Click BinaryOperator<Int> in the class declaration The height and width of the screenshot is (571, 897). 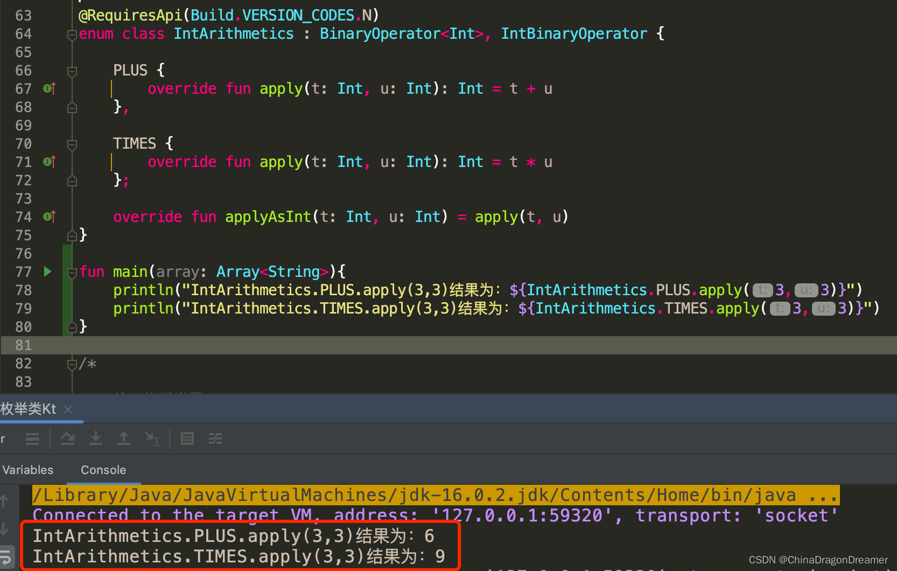[x=402, y=33]
